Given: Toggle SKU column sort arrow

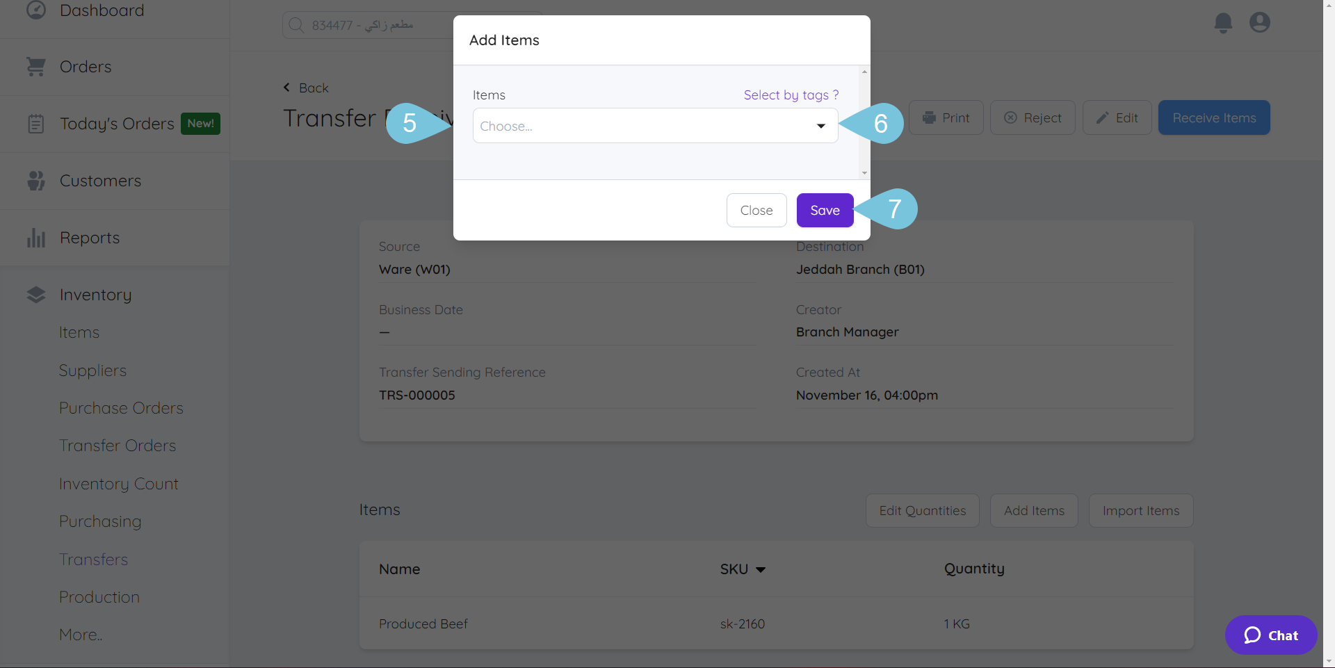Looking at the screenshot, I should (x=761, y=569).
